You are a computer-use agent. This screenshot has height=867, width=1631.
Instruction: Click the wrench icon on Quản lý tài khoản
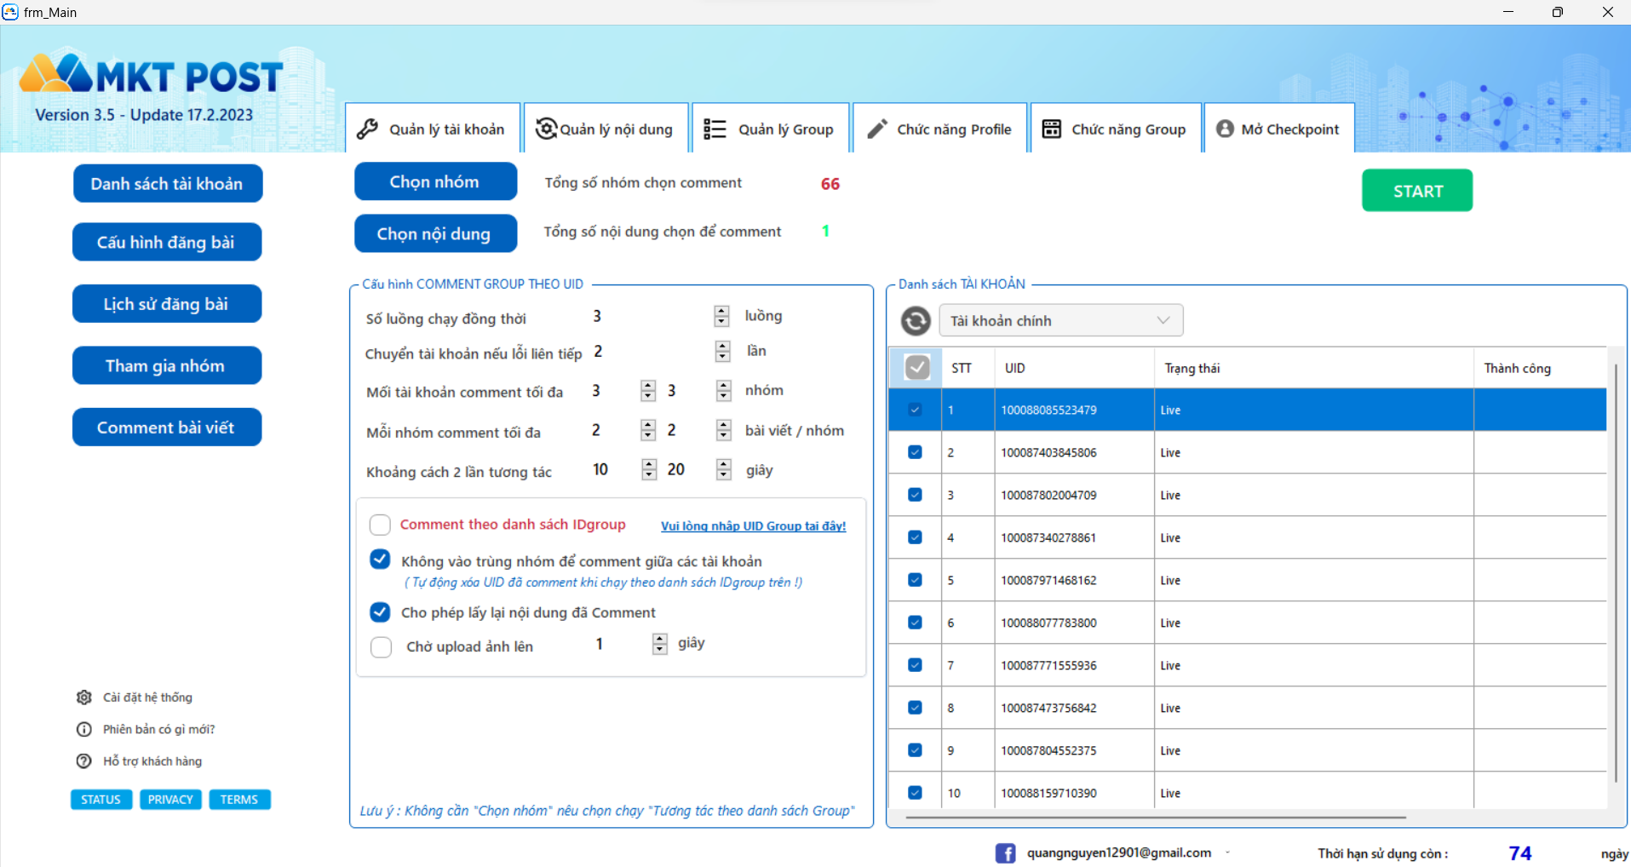click(367, 129)
